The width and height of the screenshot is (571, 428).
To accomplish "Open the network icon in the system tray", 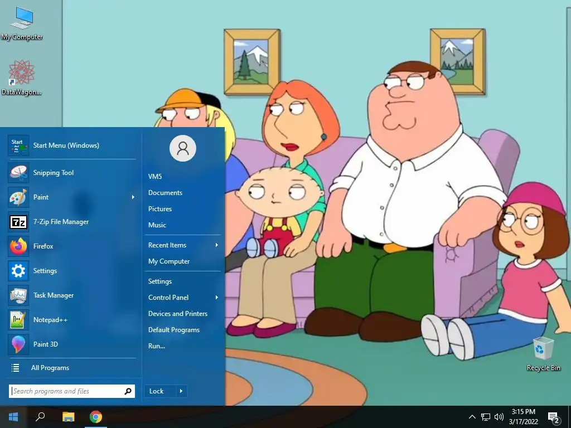I will pyautogui.click(x=486, y=417).
